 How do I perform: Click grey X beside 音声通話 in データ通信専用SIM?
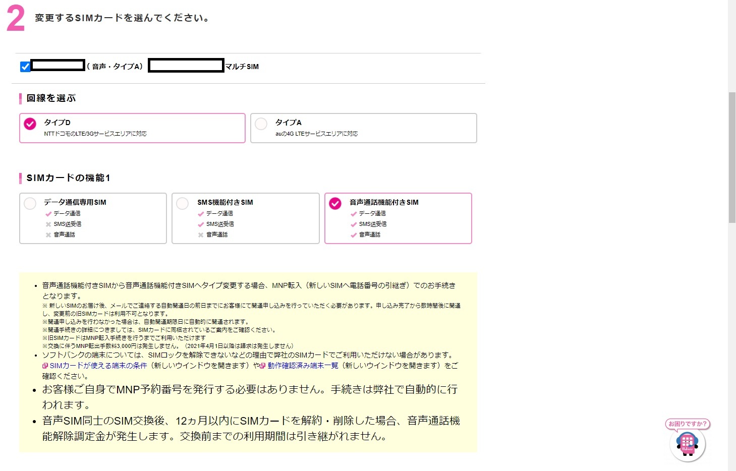tap(48, 235)
